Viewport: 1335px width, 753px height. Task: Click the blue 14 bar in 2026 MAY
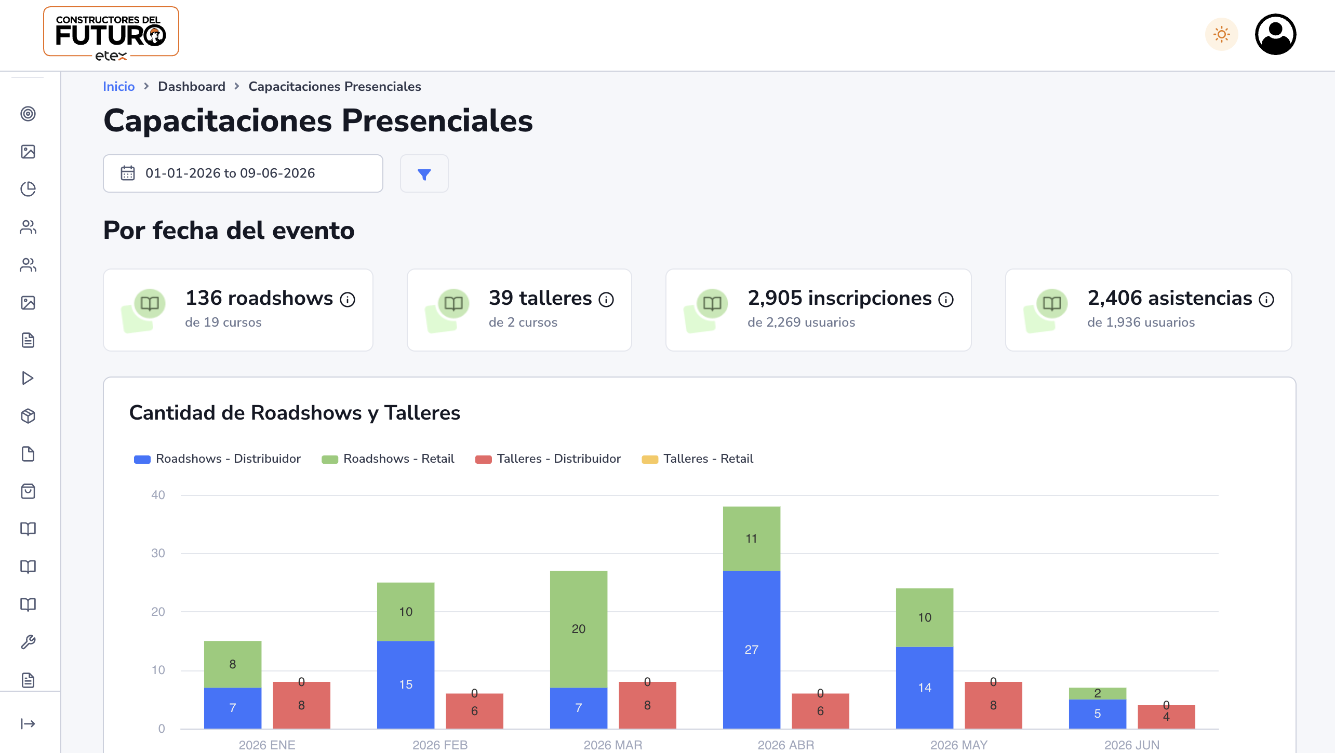pos(925,688)
